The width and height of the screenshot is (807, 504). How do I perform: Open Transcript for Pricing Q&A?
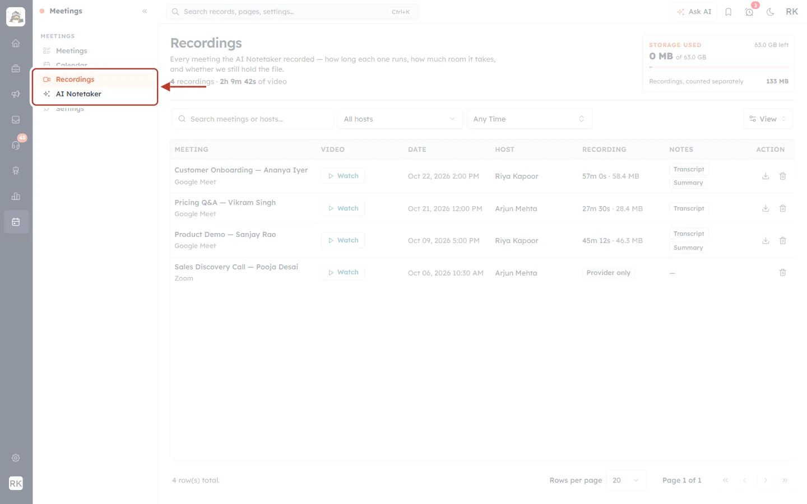tap(689, 208)
